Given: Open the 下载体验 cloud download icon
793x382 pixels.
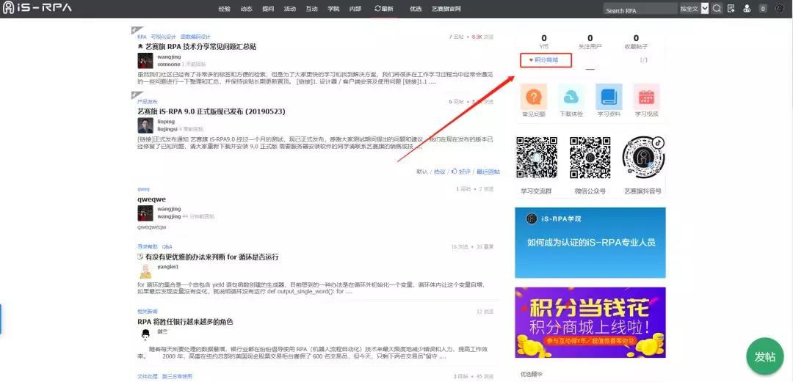Looking at the screenshot, I should coord(571,97).
